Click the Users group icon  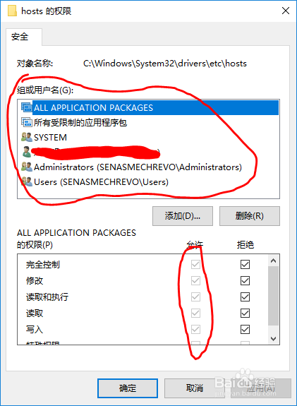(x=26, y=181)
